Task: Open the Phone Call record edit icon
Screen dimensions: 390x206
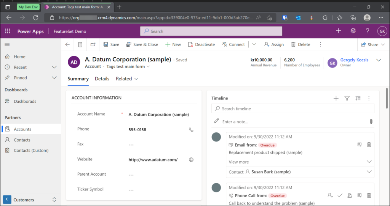Action: tap(360, 195)
